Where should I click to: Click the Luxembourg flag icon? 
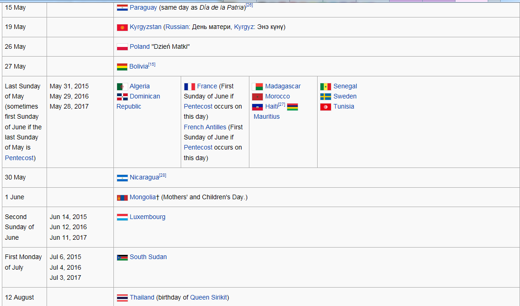122,217
